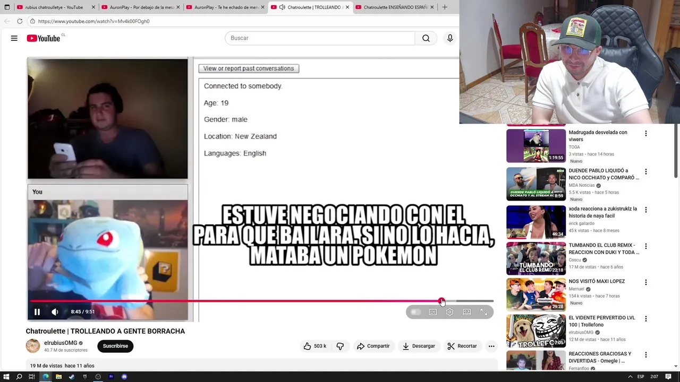Open the Windows Start menu
Viewport: 680px width, 382px height.
[x=6, y=377]
